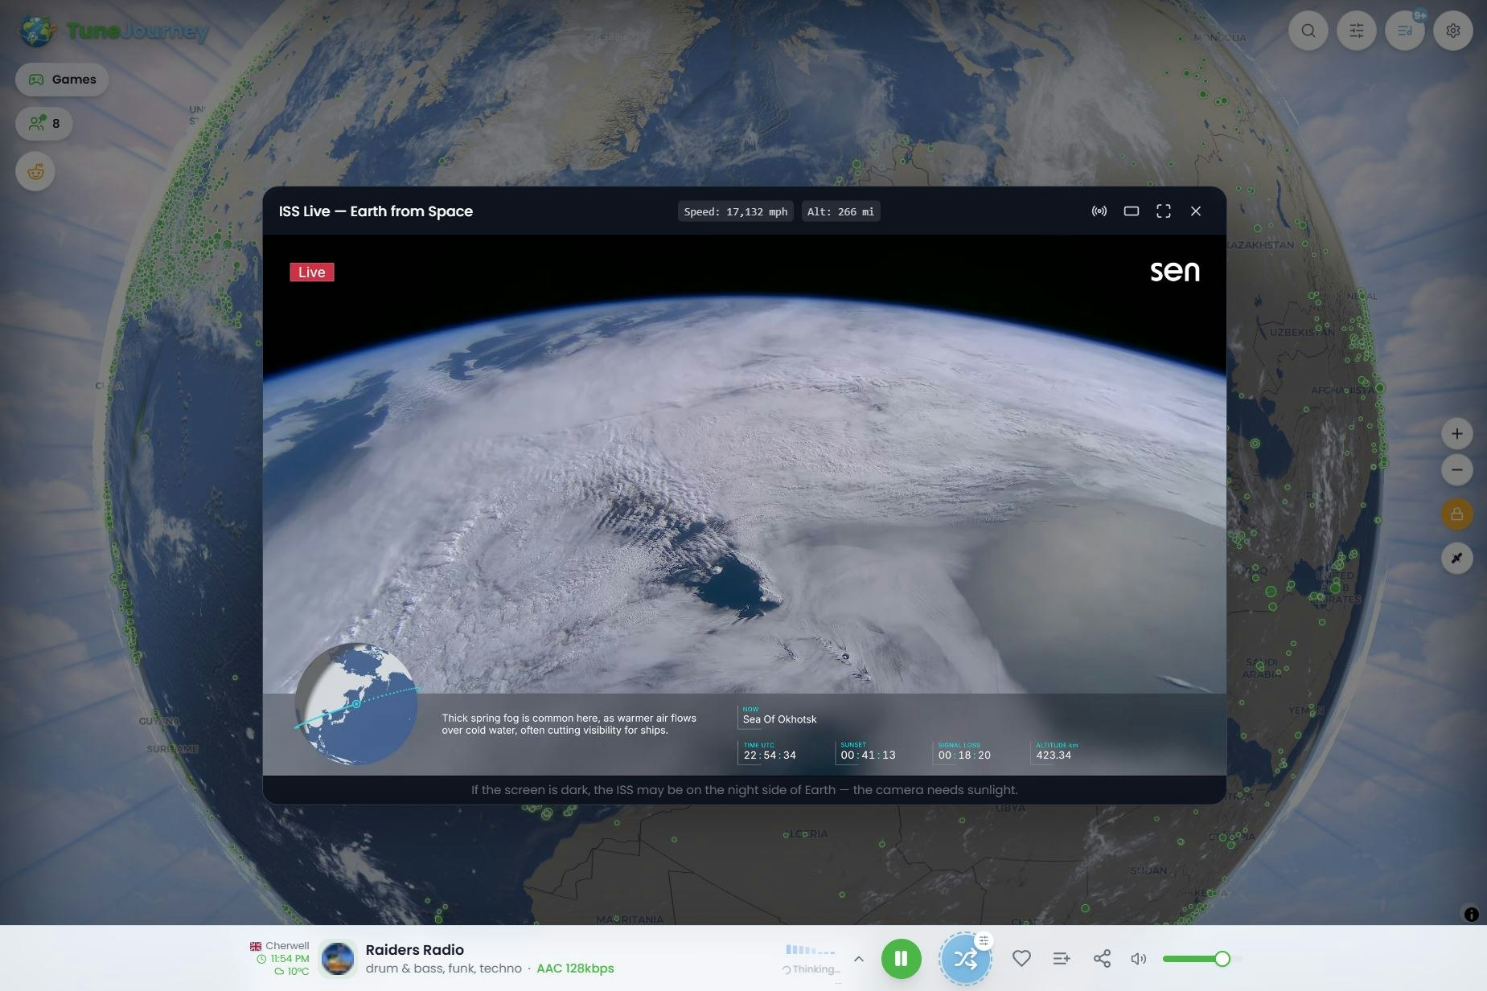Toggle shuffle random station button
The width and height of the screenshot is (1487, 991).
pyautogui.click(x=965, y=959)
